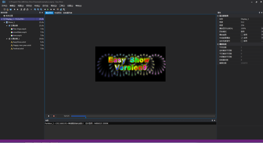Click the stop square toolbar icon
263x143 pixels.
click(x=54, y=9)
